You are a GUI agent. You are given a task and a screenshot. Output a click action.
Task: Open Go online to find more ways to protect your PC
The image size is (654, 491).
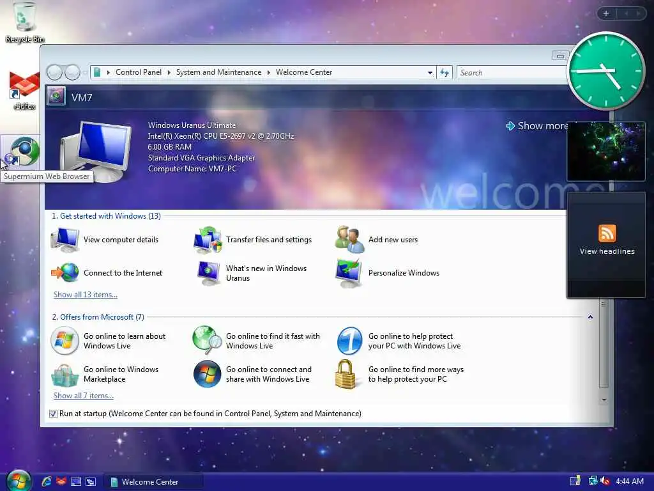pos(399,374)
